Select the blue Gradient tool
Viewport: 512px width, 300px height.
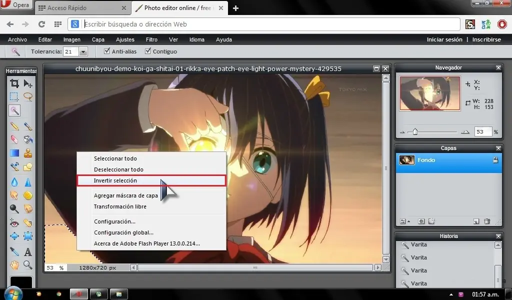(14, 153)
